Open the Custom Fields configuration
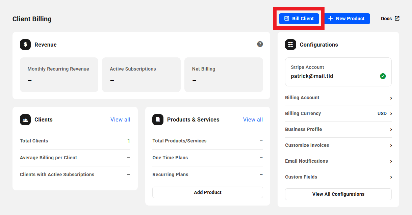This screenshot has width=412, height=215. (338, 177)
